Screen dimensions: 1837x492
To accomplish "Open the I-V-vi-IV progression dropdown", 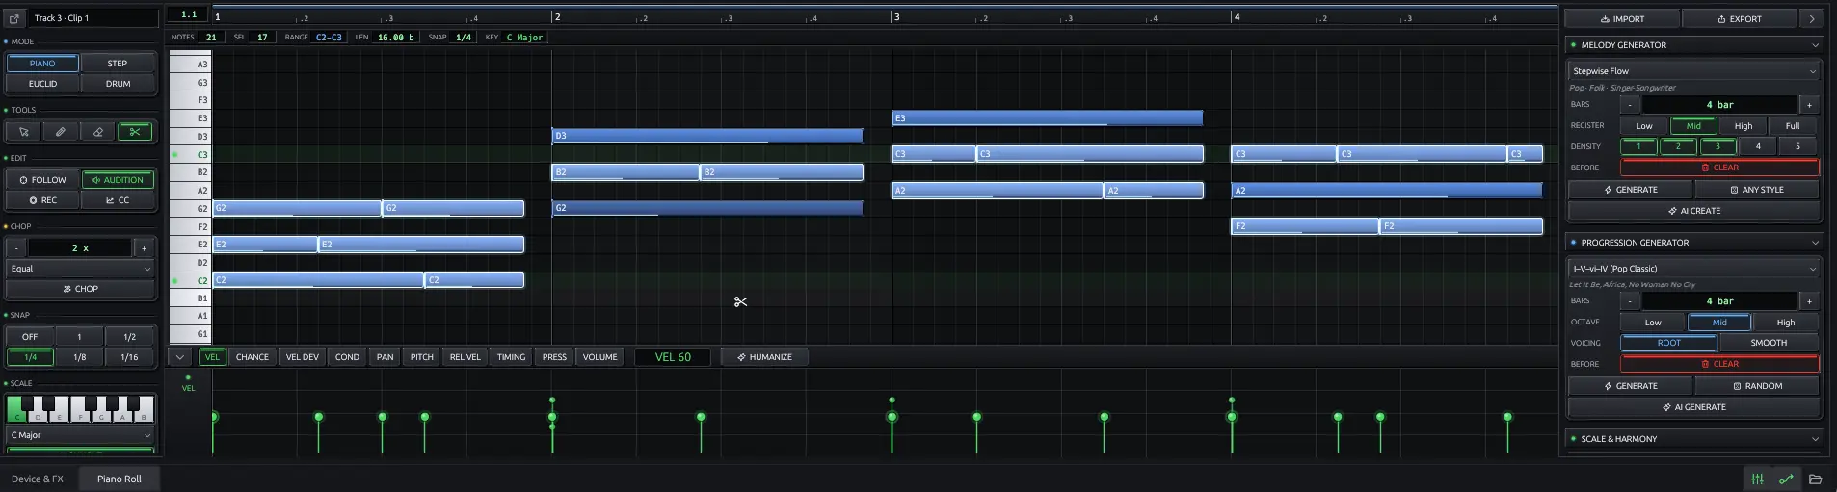I will tap(1693, 269).
